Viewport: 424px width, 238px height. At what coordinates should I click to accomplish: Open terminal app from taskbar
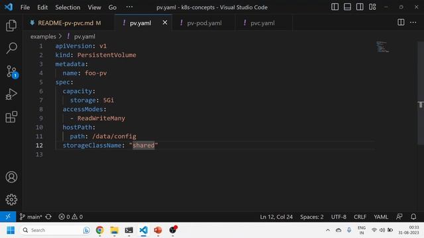coord(129,230)
